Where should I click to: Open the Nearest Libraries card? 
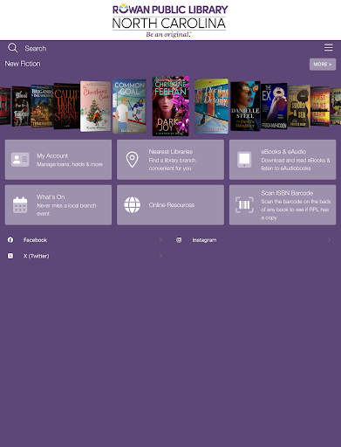pos(170,160)
